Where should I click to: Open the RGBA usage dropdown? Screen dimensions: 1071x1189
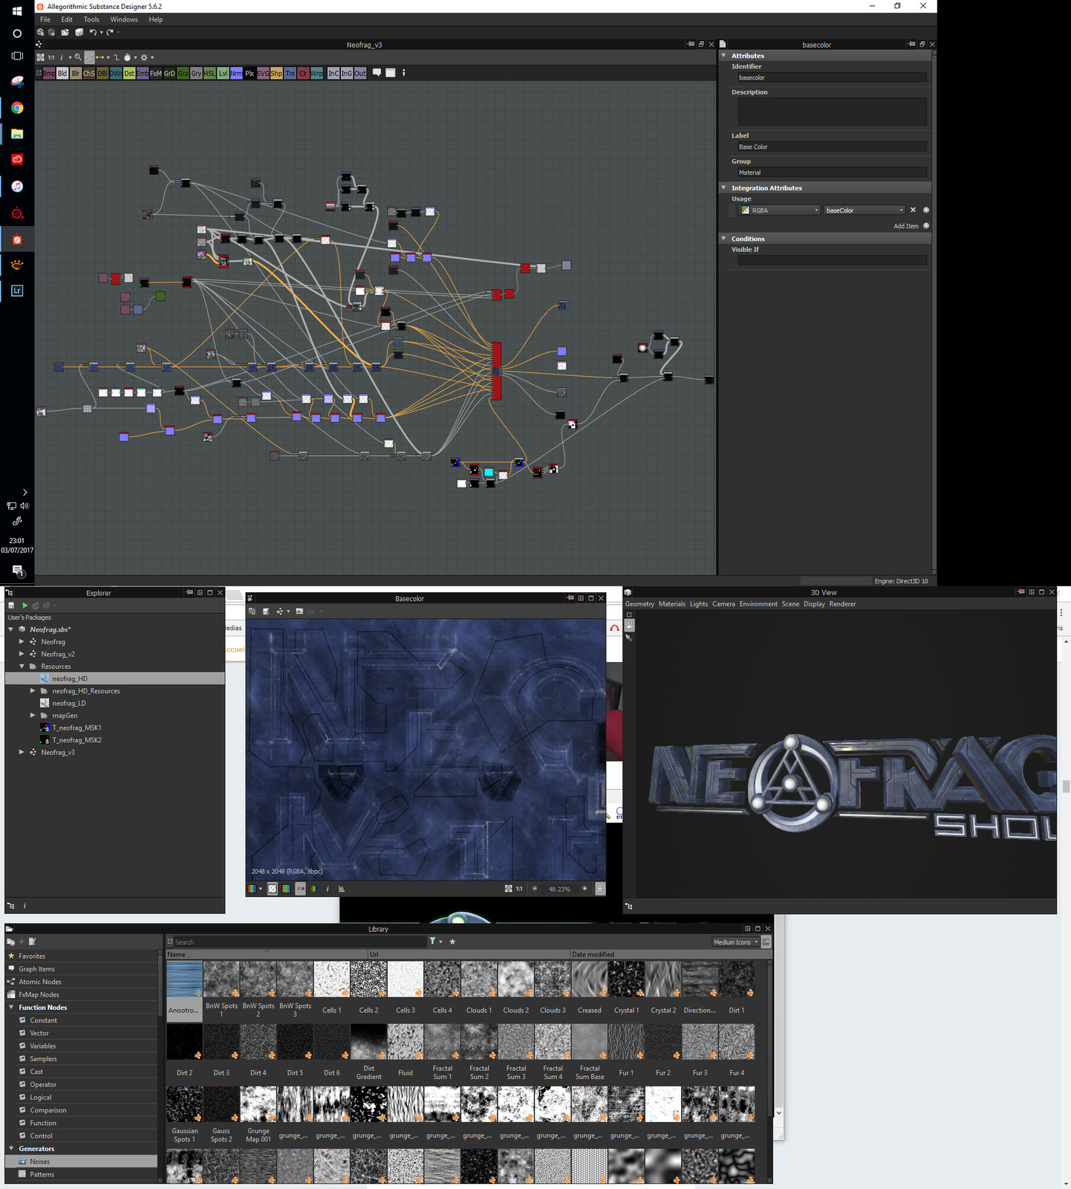779,210
